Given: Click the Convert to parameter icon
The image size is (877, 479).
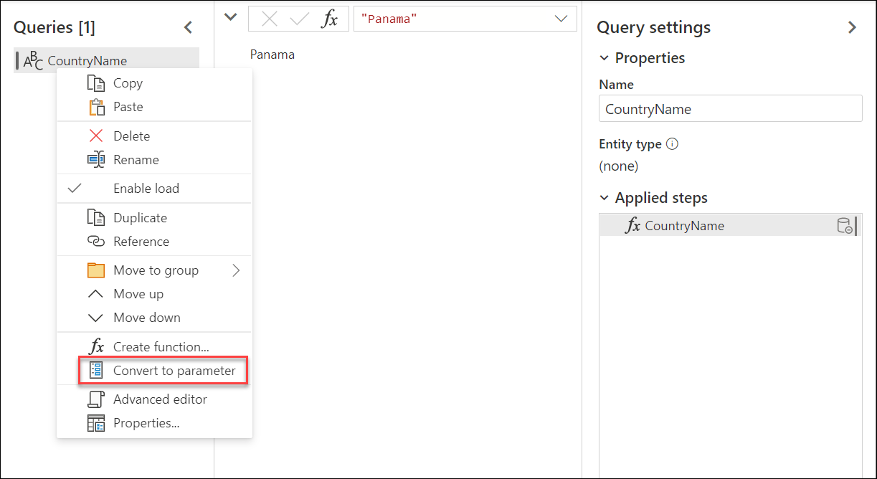Looking at the screenshot, I should [96, 371].
